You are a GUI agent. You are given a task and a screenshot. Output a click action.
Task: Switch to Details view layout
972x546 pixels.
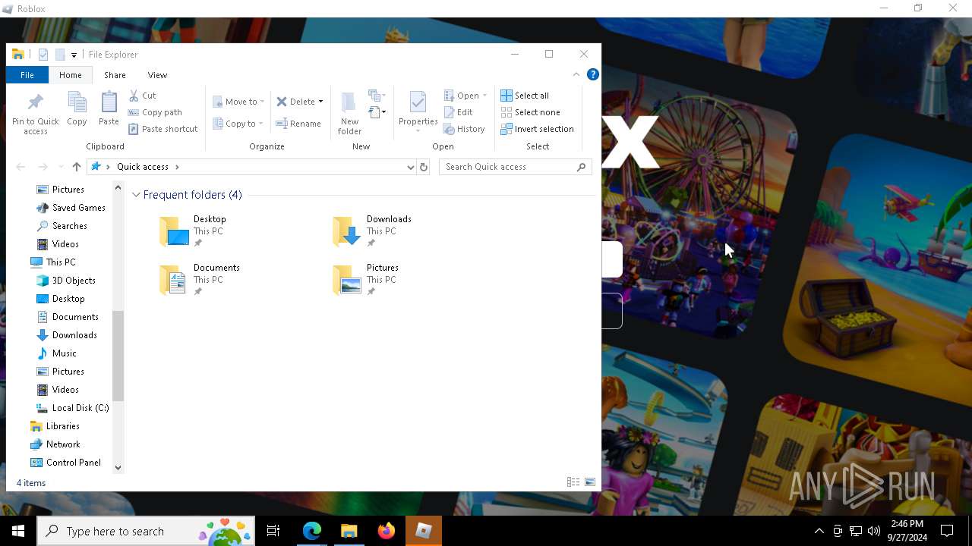(x=573, y=482)
